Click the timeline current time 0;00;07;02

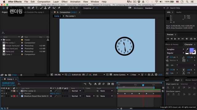8,83
